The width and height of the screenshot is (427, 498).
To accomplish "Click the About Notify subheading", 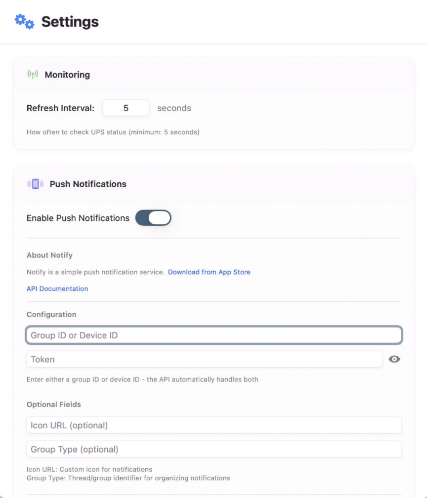I will pos(49,255).
